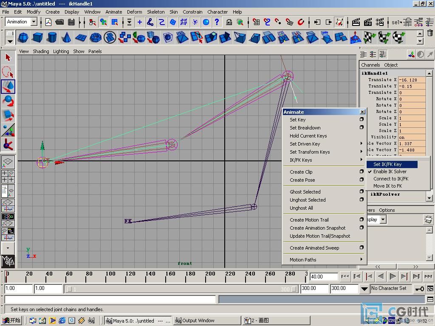Choose Create Motion Trail
This screenshot has width=435, height=326.
(309, 220)
